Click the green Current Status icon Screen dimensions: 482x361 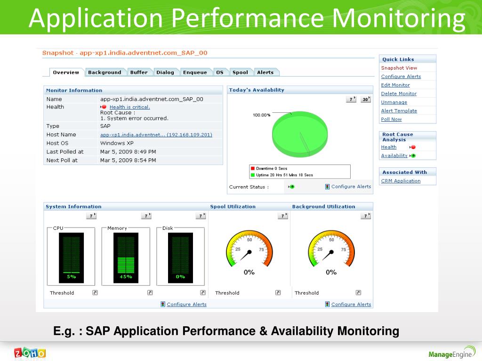point(291,187)
